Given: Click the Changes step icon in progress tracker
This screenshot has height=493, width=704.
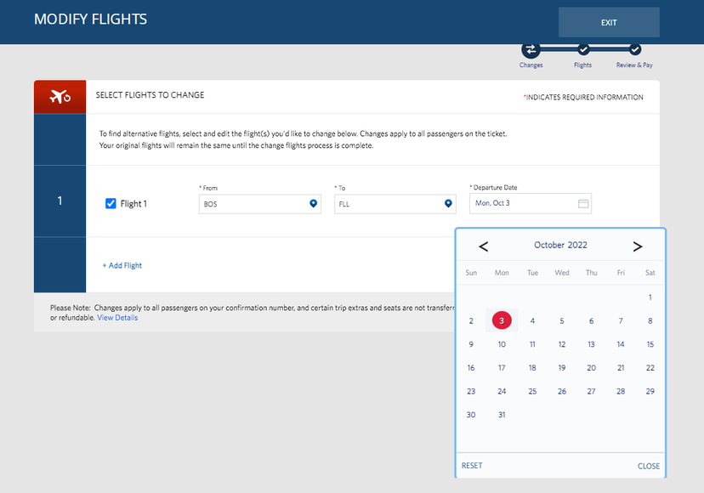Looking at the screenshot, I should pyautogui.click(x=531, y=49).
